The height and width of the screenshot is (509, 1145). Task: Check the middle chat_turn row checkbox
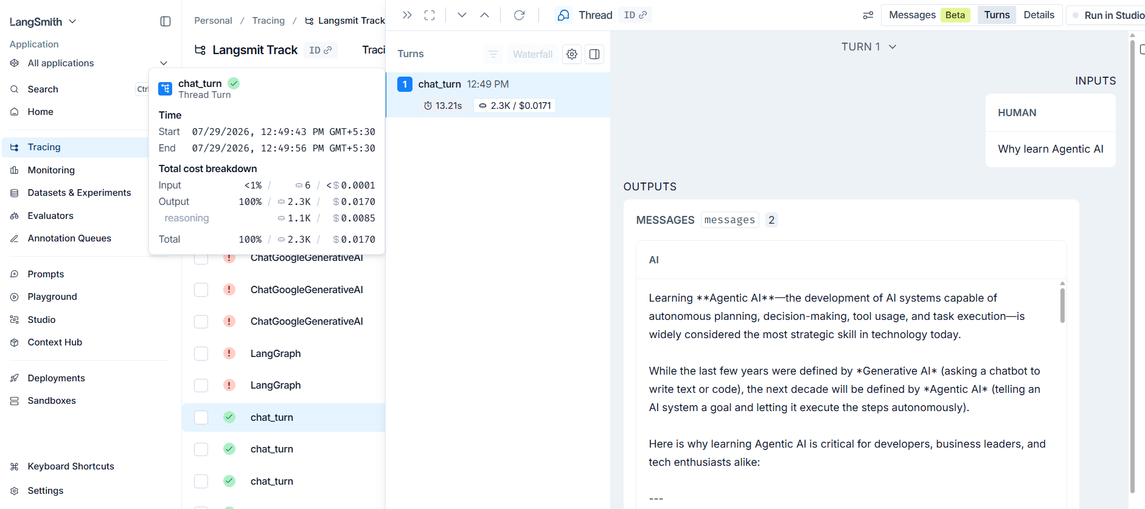tap(201, 449)
